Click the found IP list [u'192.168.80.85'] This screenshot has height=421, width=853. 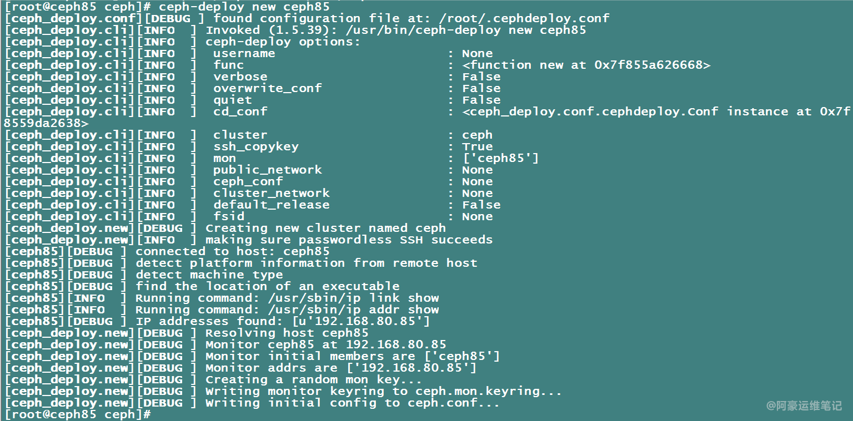click(360, 321)
